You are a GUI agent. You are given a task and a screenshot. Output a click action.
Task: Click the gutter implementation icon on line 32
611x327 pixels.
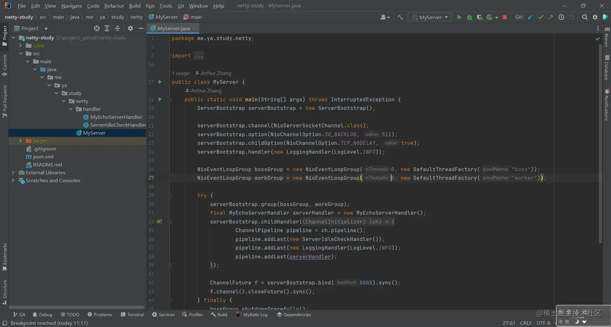click(160, 222)
